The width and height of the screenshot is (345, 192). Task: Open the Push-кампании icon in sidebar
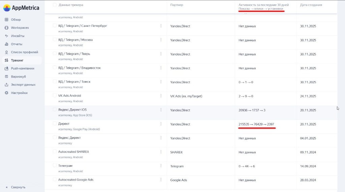[6, 68]
